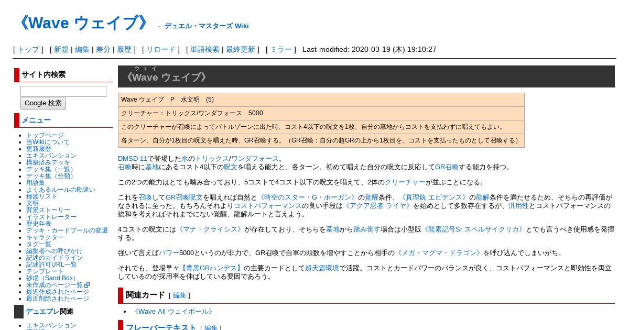
Task: Open 文明 in the sidebar
Action: coord(32,203)
